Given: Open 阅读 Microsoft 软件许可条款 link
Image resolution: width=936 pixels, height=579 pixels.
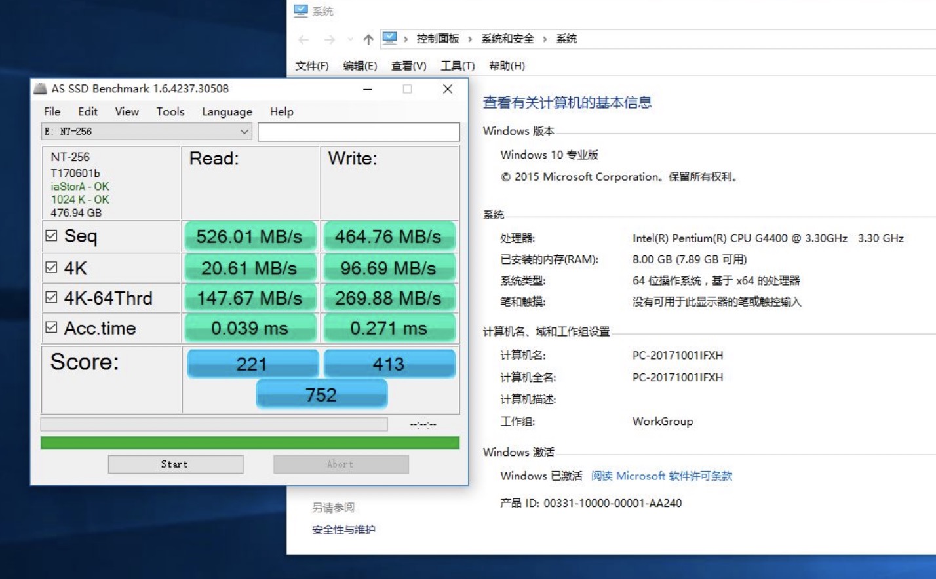Looking at the screenshot, I should click(x=661, y=476).
